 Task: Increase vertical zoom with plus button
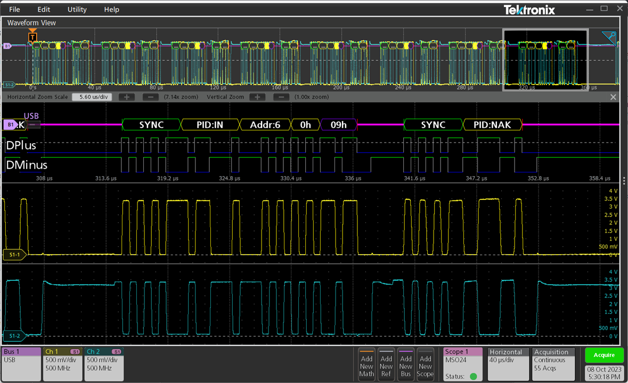(x=257, y=97)
